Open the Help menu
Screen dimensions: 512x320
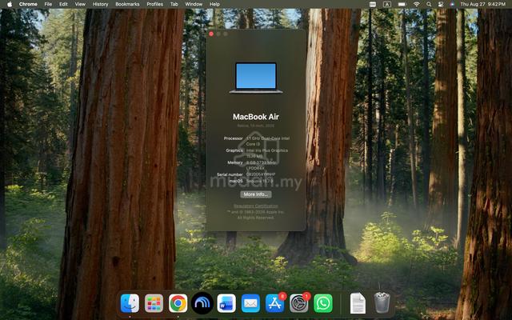pos(214,4)
